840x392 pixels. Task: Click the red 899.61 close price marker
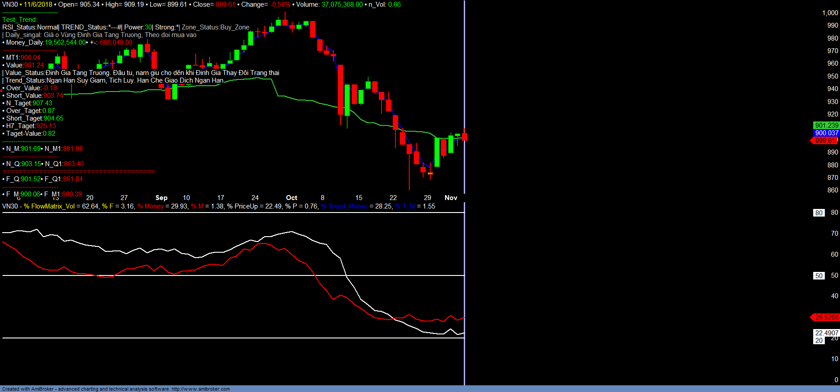[824, 141]
